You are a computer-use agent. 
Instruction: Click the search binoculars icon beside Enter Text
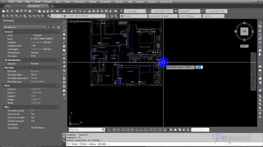click(103, 130)
